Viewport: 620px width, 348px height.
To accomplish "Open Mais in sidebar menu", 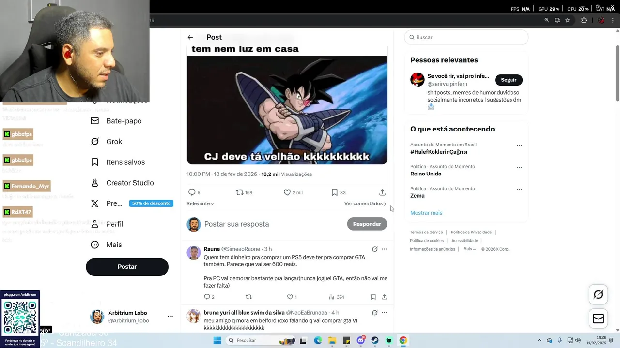I will [107, 245].
